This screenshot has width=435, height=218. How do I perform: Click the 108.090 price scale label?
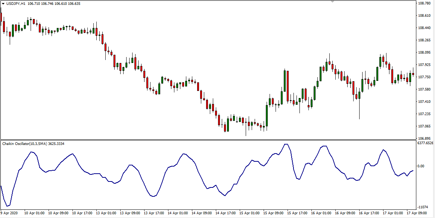(425, 53)
